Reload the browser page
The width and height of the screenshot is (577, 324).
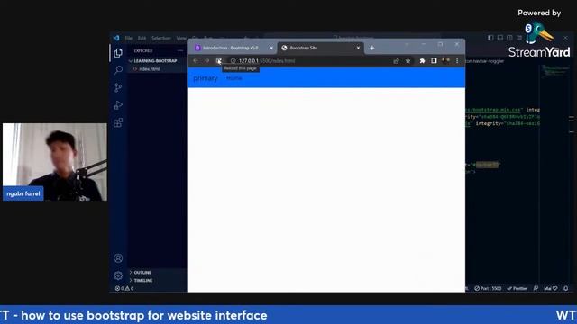pyautogui.click(x=218, y=61)
